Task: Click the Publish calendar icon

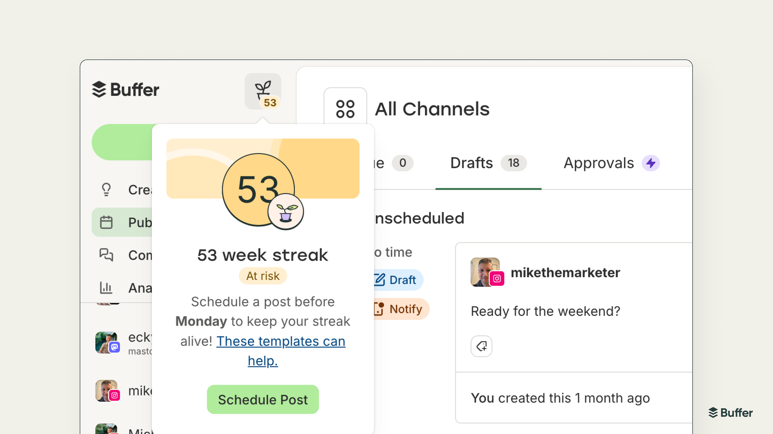Action: [x=106, y=223]
